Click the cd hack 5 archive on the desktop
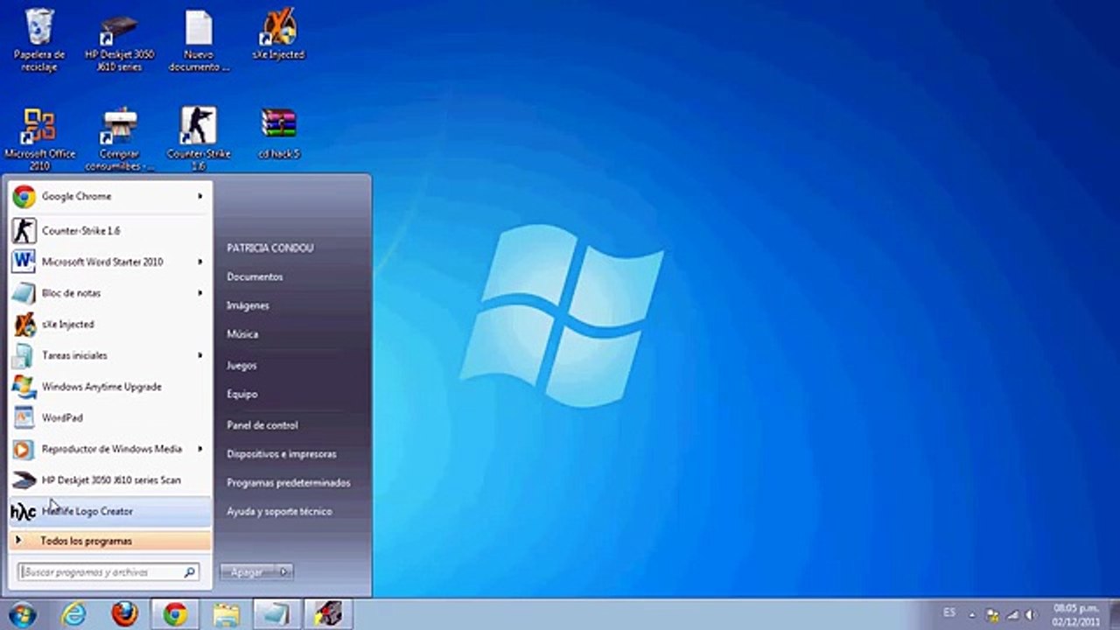 click(278, 133)
